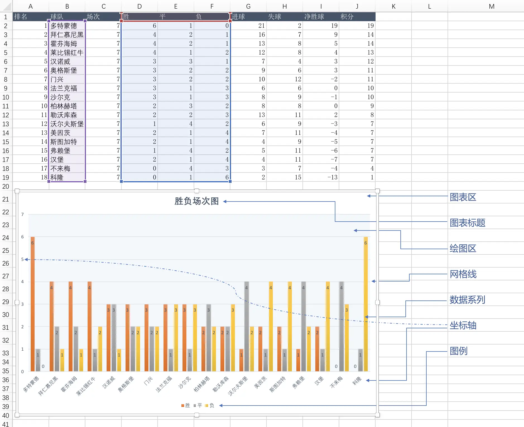This screenshot has width=524, height=427.
Task: Select the 勒沃库森 team cell
Action: tap(67, 115)
